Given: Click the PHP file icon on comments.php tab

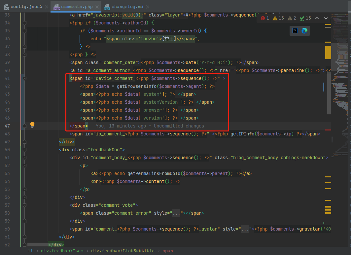Looking at the screenshot, I should pos(57,7).
